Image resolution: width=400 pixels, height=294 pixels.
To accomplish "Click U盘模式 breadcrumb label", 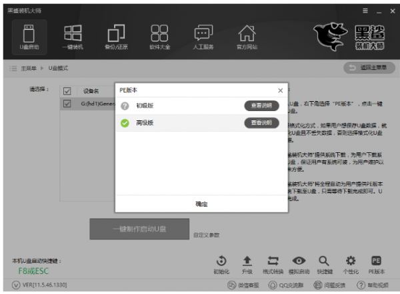I will pos(58,69).
